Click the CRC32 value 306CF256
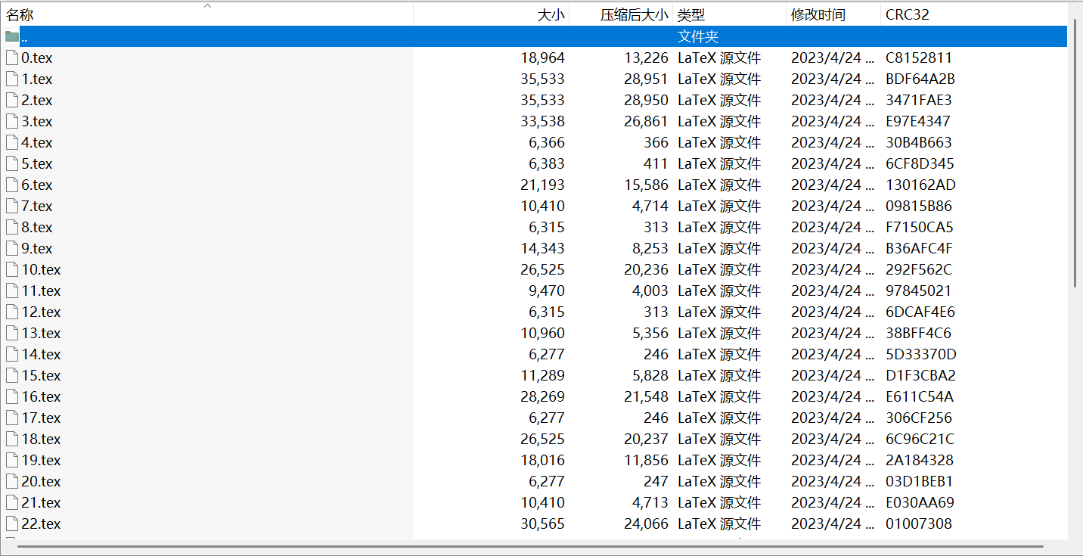The height and width of the screenshot is (556, 1083). (919, 418)
